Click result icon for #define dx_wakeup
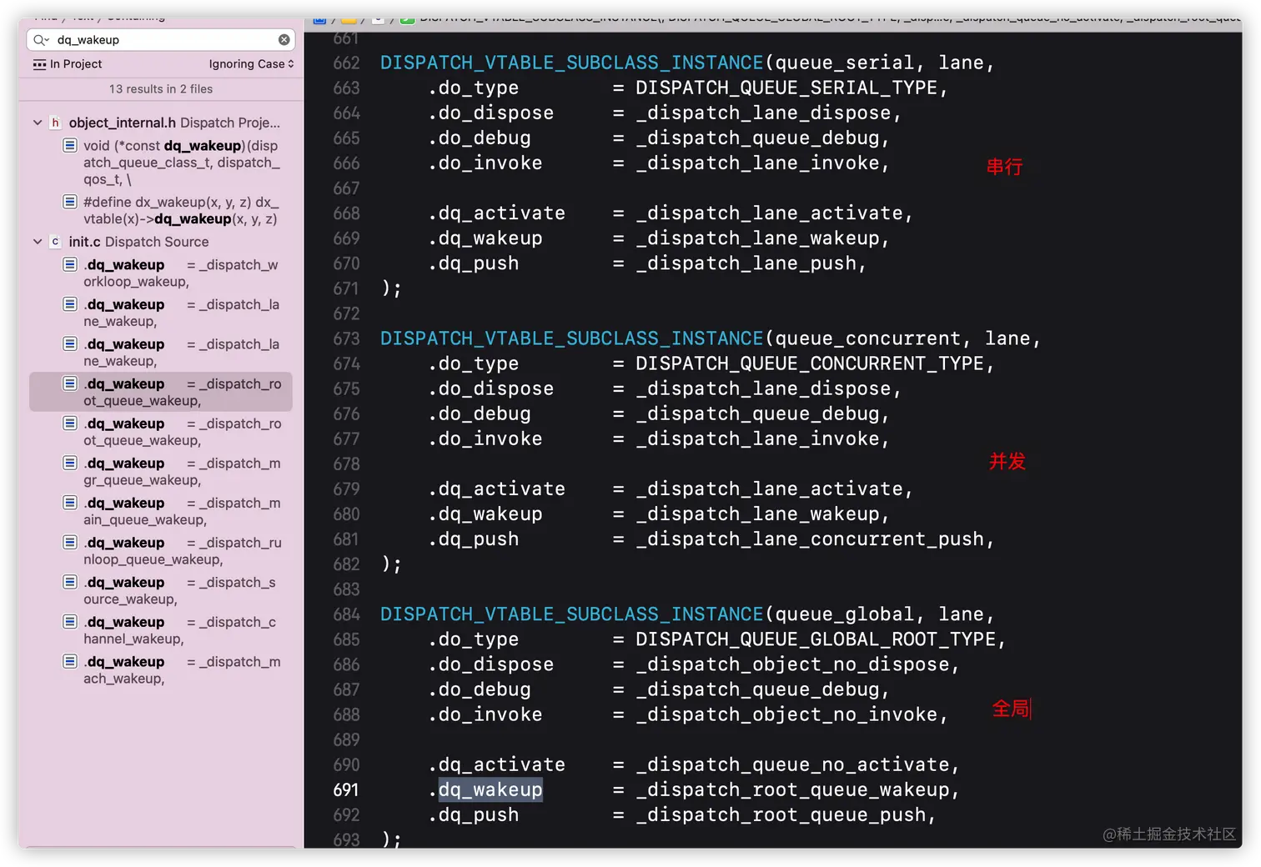 [x=71, y=202]
